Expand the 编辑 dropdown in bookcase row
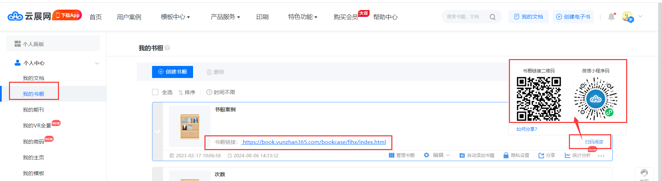The image size is (662, 181). (437, 155)
